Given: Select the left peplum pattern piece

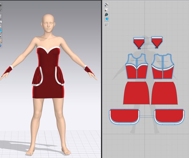Looking at the screenshot, I should pyautogui.click(x=124, y=117).
